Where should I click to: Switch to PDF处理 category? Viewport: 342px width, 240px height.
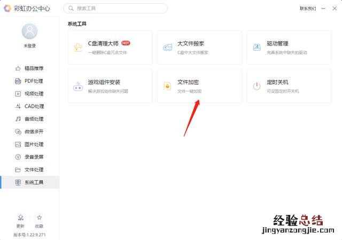30,81
